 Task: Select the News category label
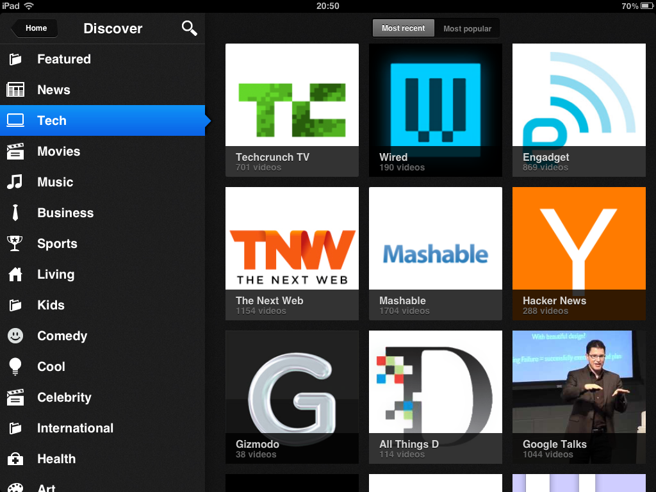point(54,90)
